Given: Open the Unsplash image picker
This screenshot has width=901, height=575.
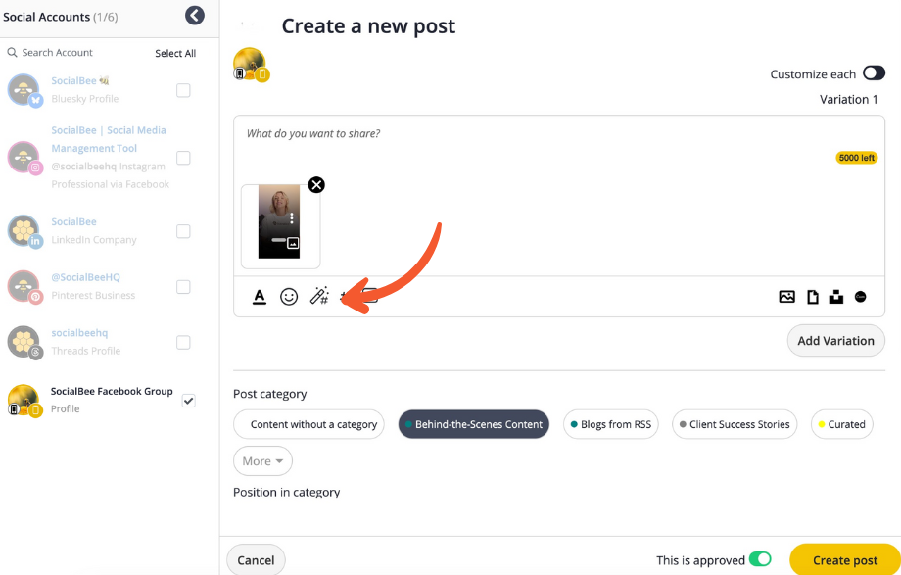Looking at the screenshot, I should 836,297.
